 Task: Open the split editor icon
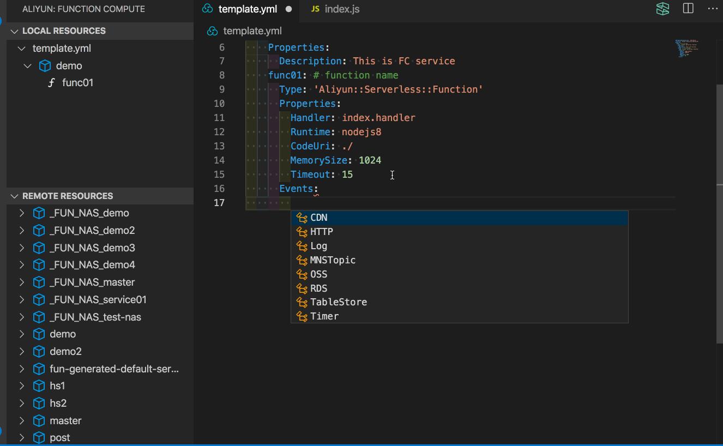(x=688, y=9)
